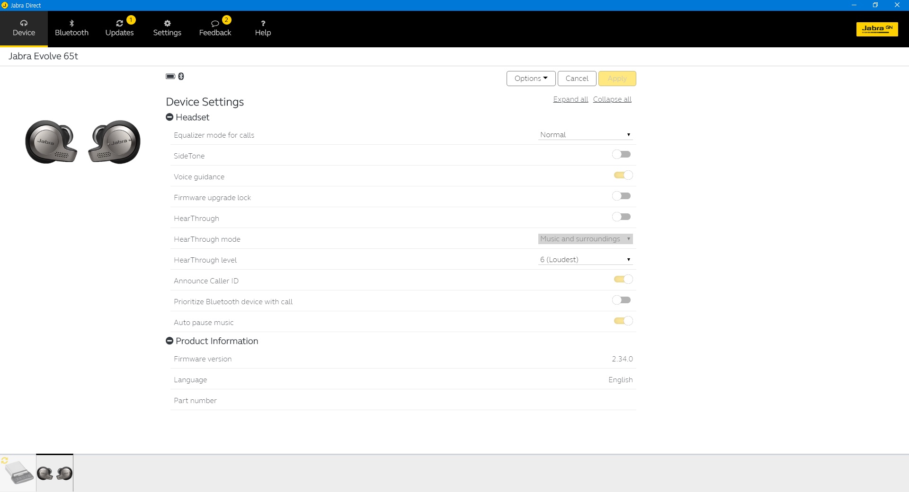909x492 pixels.
Task: Click the Device Settings heading
Action: pyautogui.click(x=205, y=102)
